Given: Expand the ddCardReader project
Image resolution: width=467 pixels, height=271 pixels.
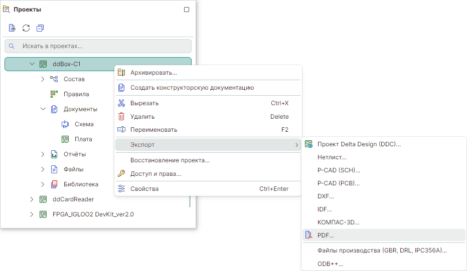Looking at the screenshot, I should 32,199.
